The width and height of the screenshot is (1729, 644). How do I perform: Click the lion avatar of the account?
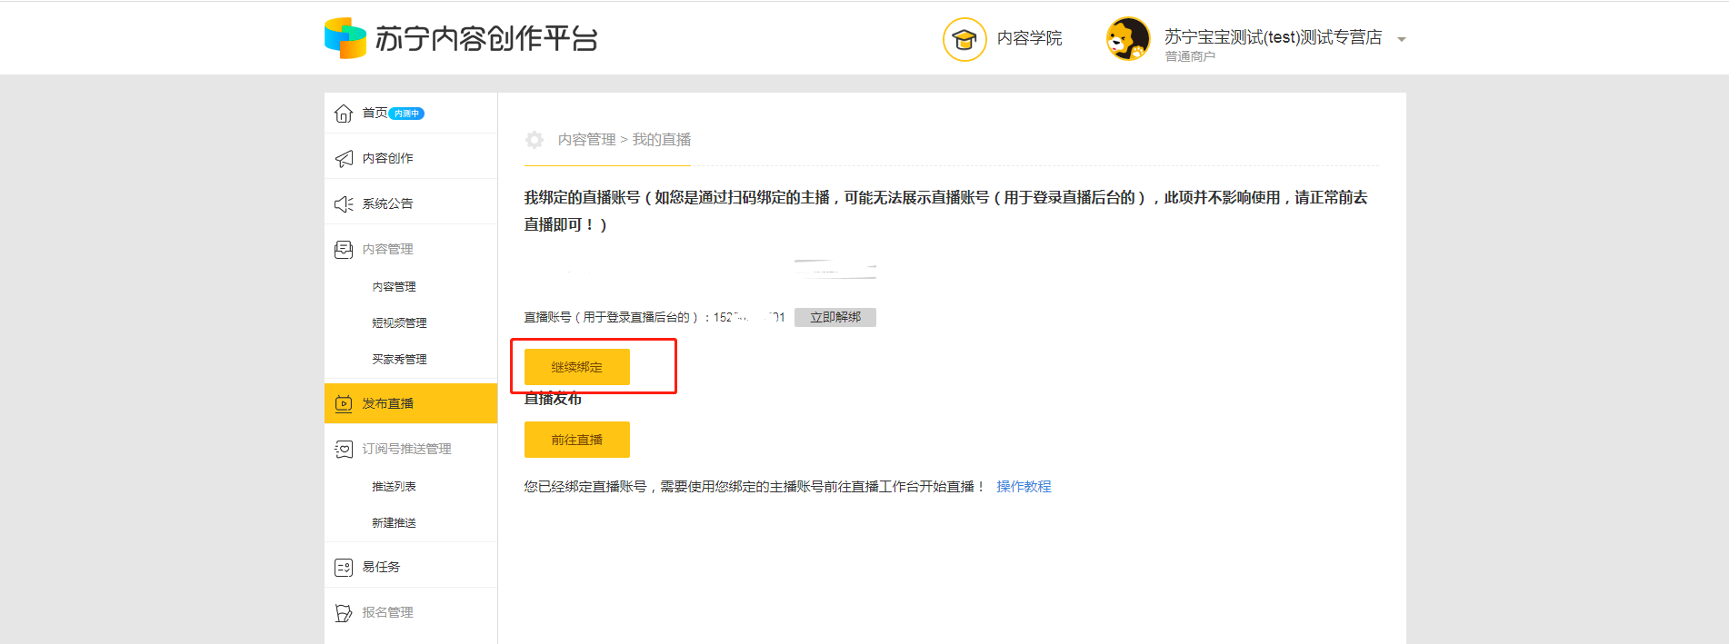pos(1128,39)
